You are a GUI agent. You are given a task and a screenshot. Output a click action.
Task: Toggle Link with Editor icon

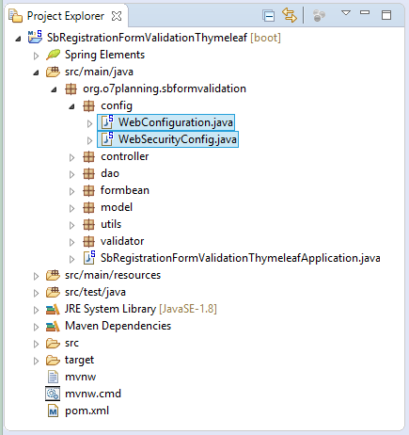pyautogui.click(x=289, y=15)
